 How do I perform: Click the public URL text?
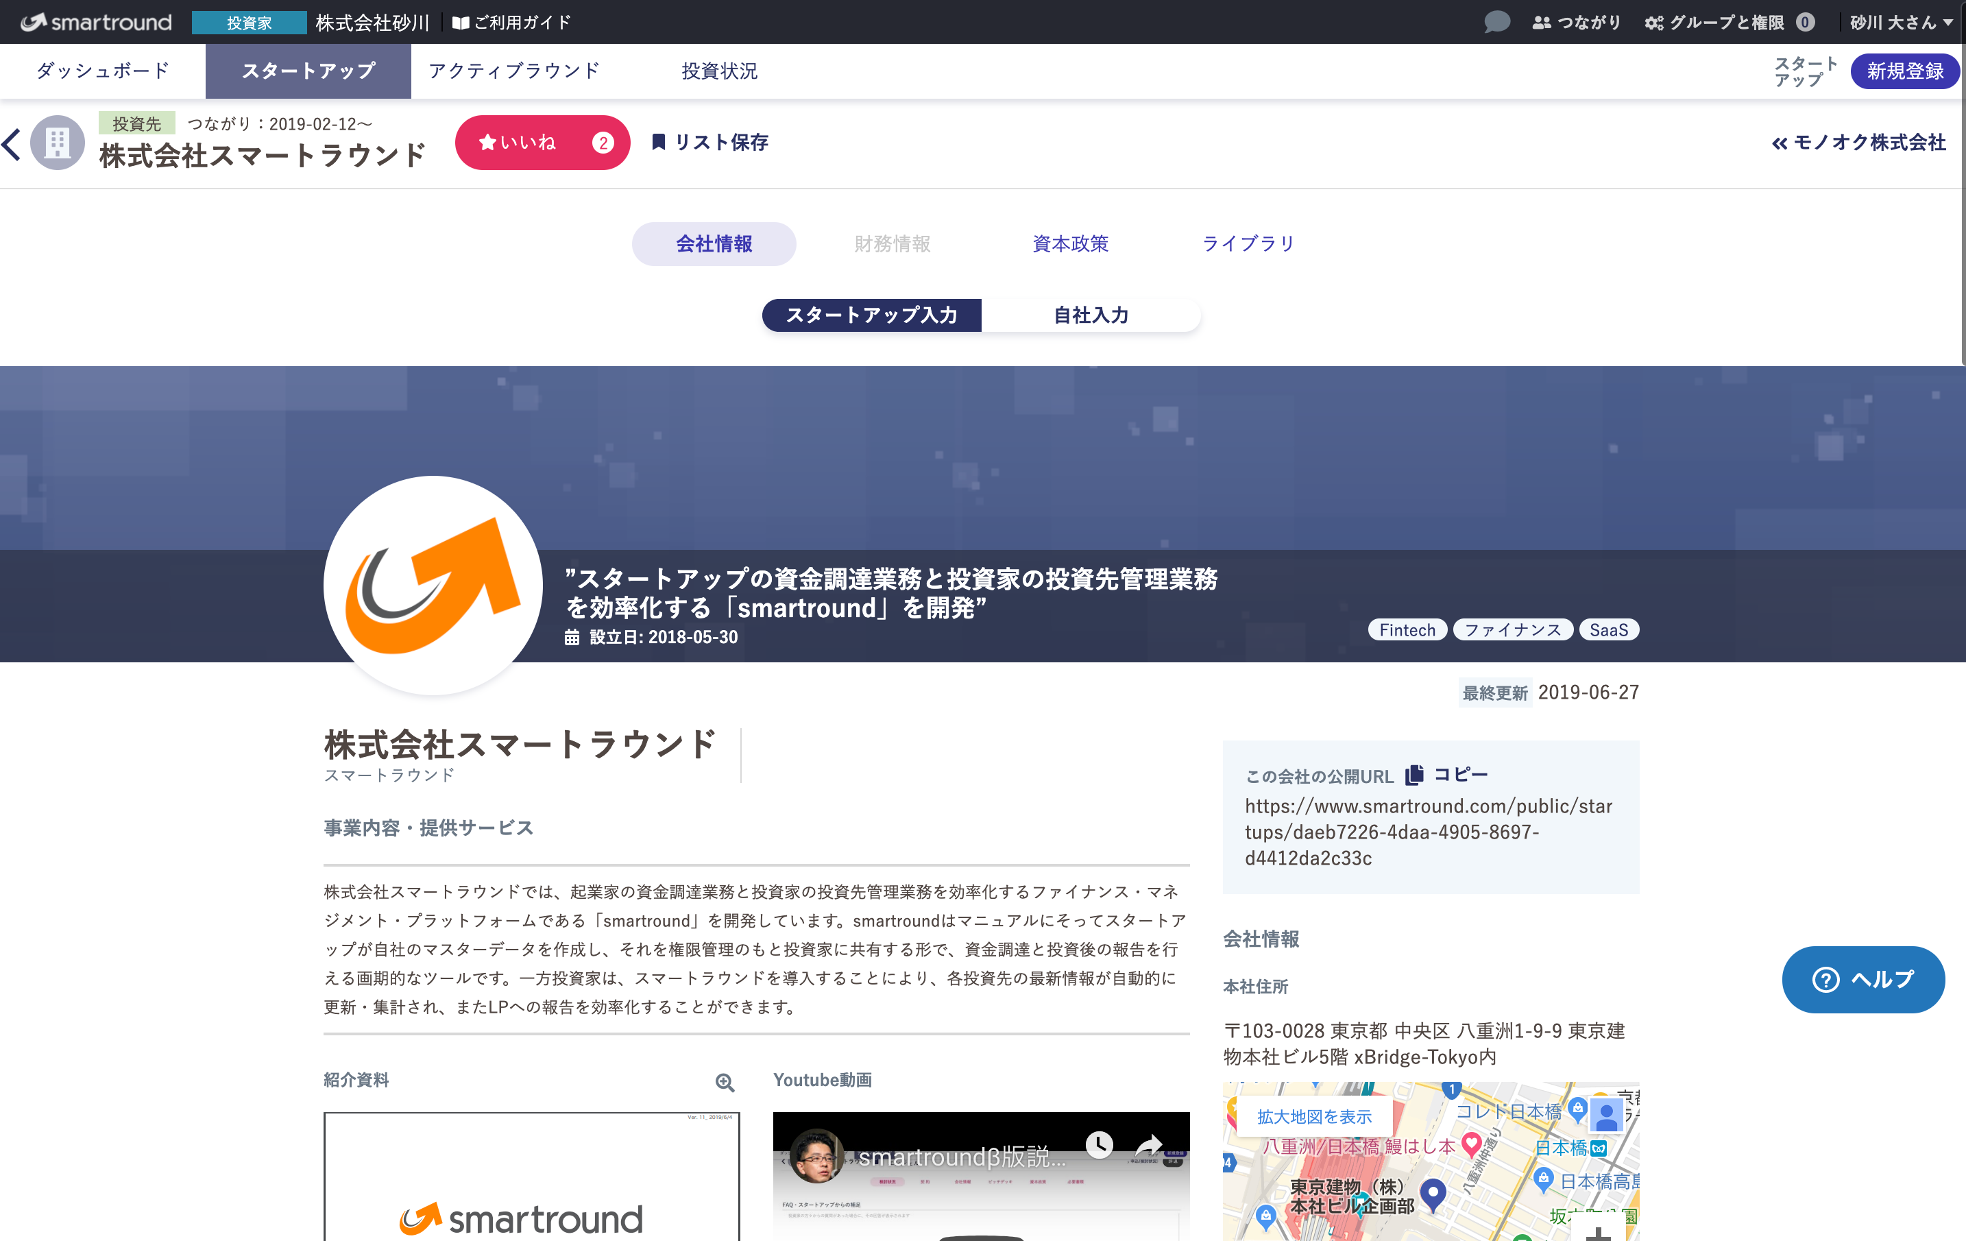(1429, 832)
